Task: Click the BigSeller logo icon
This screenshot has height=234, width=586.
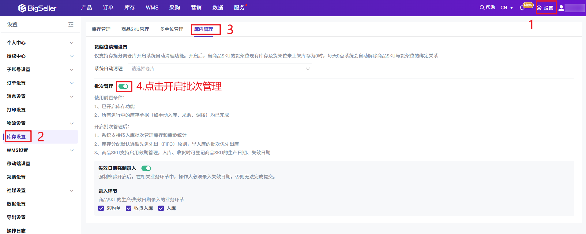Action: tap(22, 8)
